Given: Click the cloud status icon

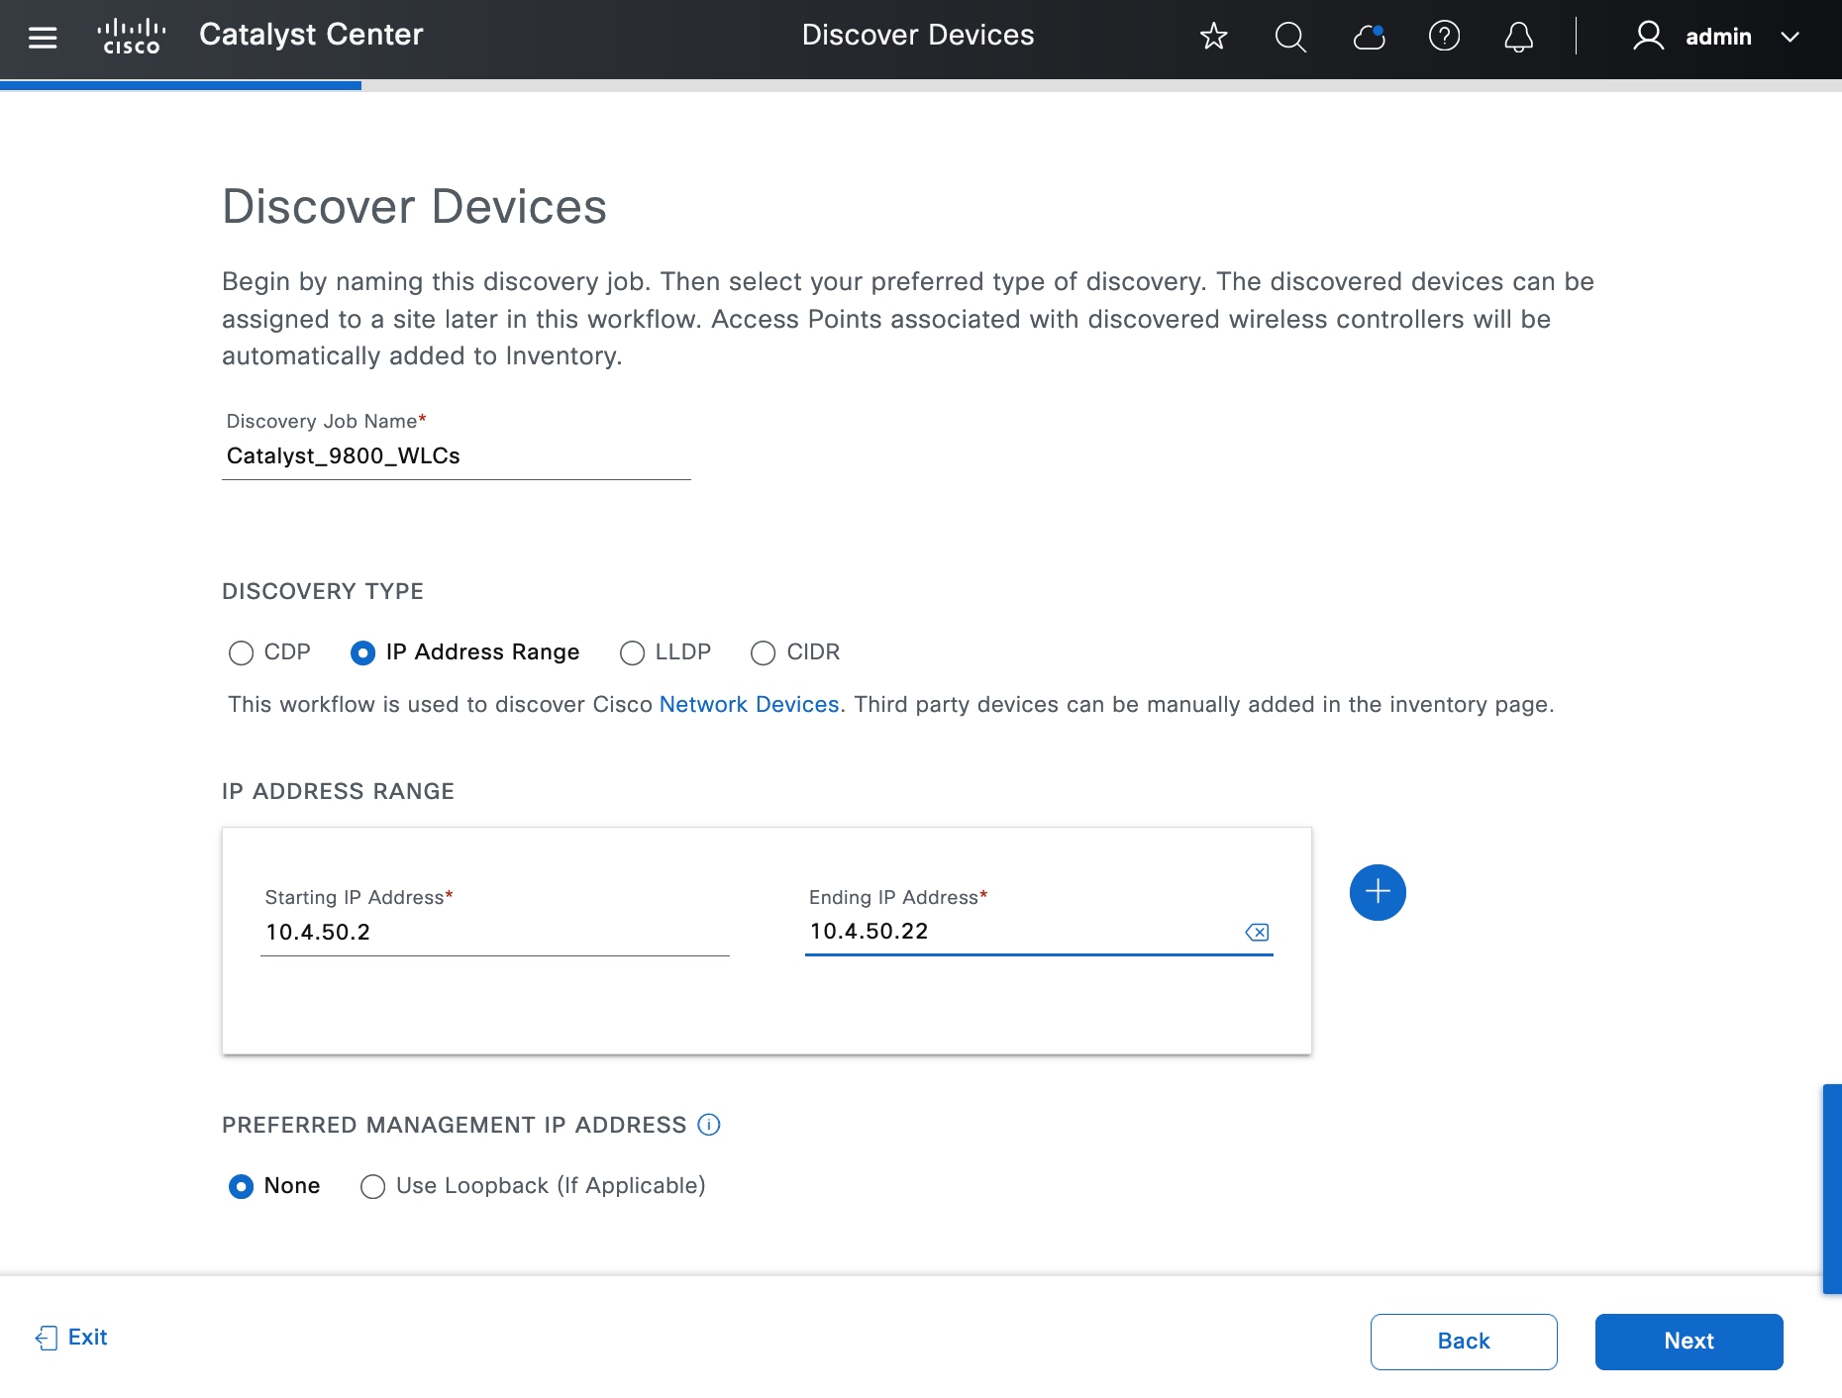Looking at the screenshot, I should click(1369, 38).
